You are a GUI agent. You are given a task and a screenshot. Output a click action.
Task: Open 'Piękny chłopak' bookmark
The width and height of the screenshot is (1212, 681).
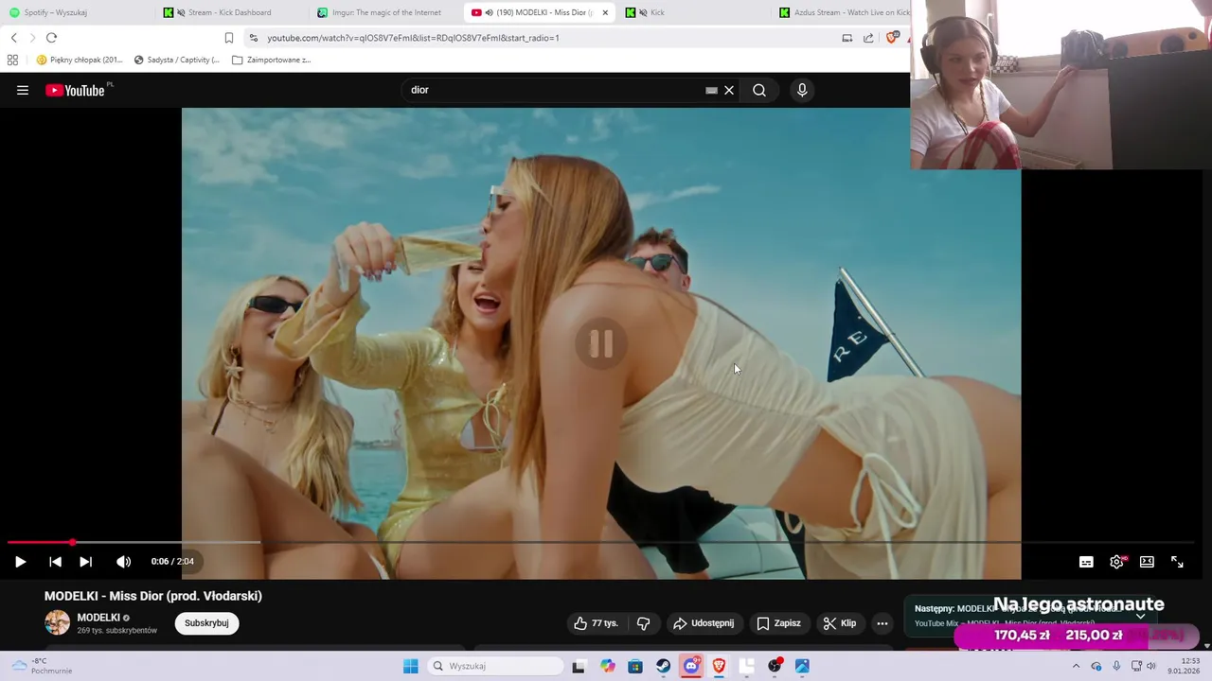click(80, 60)
